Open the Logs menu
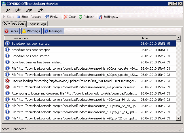The height and width of the screenshot is (133, 184). tap(29, 10)
